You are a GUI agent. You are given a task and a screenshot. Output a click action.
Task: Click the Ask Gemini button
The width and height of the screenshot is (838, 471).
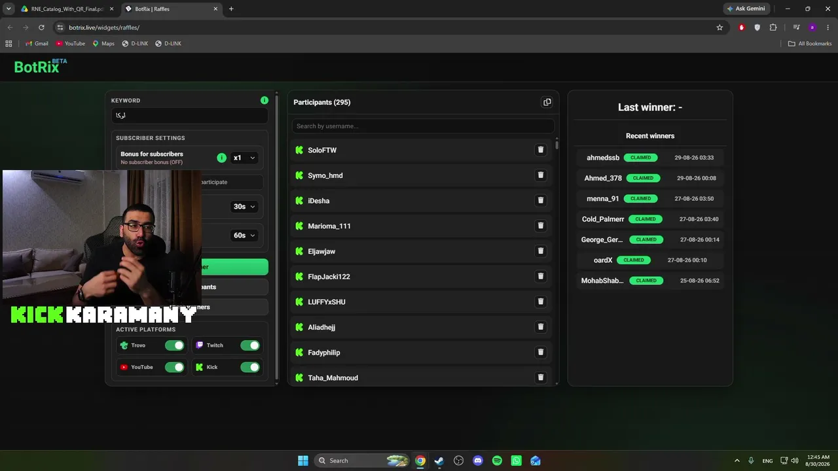point(746,9)
